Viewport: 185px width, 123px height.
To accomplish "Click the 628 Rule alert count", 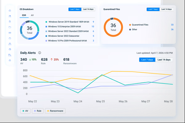I will point(44,59).
